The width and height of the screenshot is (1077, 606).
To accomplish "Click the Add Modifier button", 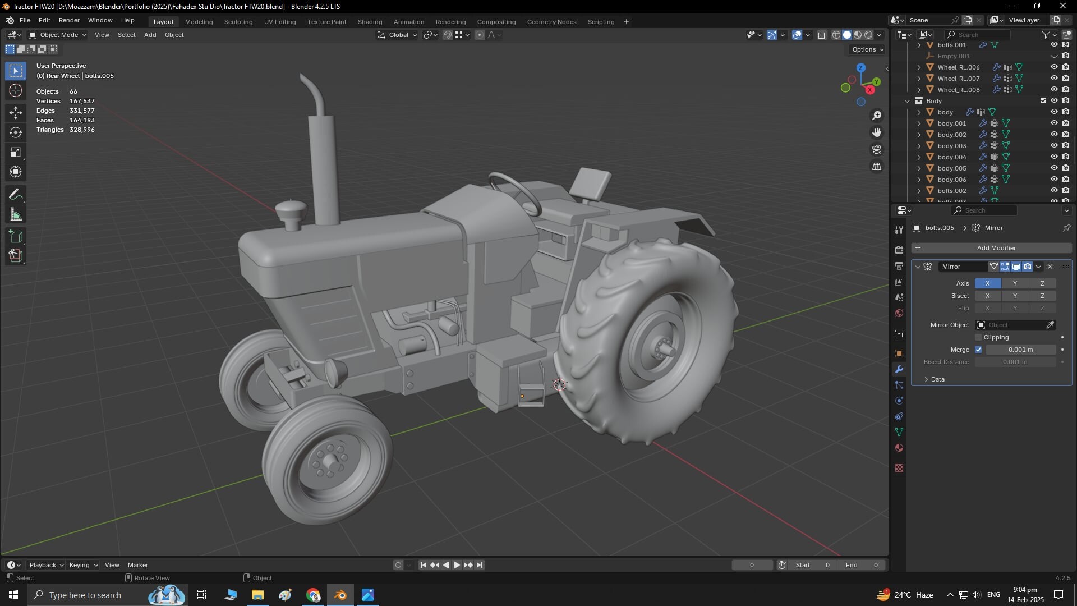I will coord(996,247).
